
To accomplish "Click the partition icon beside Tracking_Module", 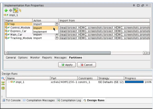I will pyautogui.click(x=6, y=38).
